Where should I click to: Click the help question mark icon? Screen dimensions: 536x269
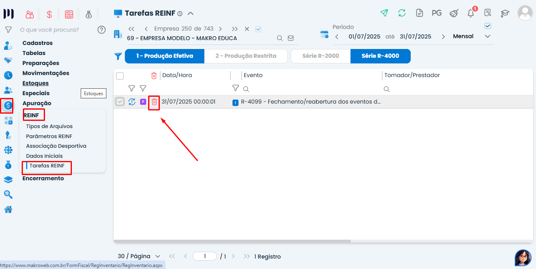pyautogui.click(x=102, y=30)
